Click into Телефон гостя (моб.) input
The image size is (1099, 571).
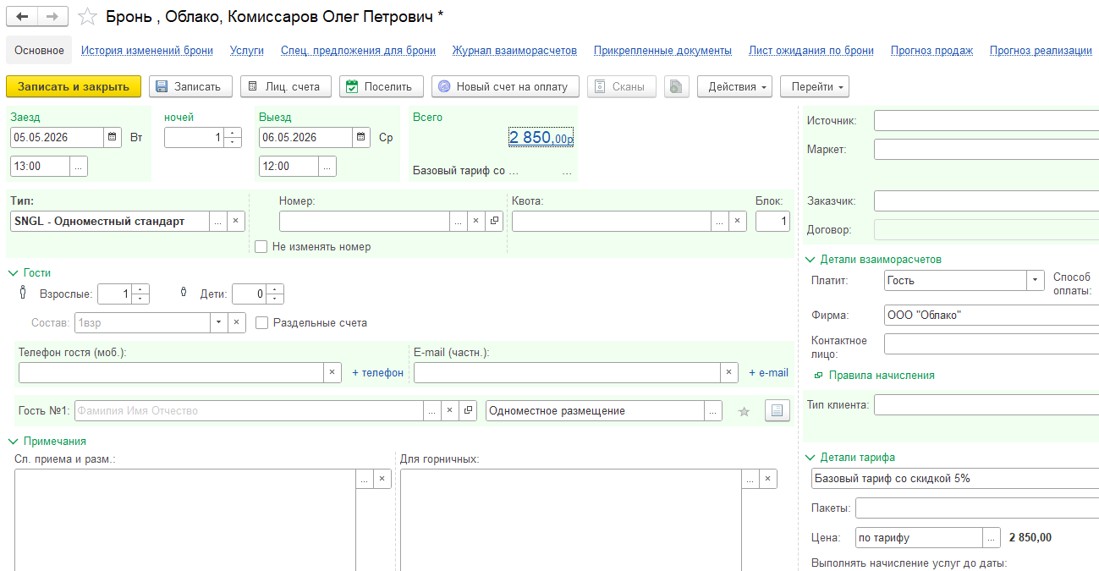pyautogui.click(x=171, y=372)
